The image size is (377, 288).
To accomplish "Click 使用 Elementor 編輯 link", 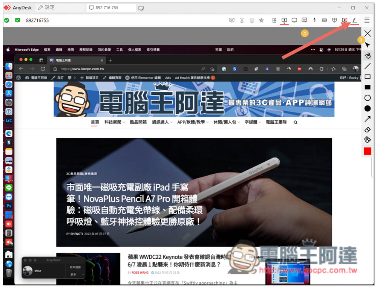I will 143,78.
